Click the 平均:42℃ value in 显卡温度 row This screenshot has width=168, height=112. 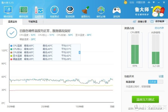(66, 56)
